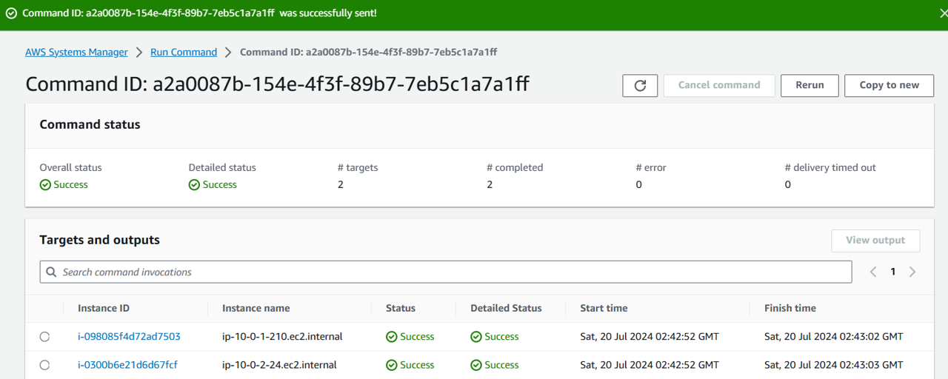Click the View output button
Viewport: 948px width, 379px height.
875,241
